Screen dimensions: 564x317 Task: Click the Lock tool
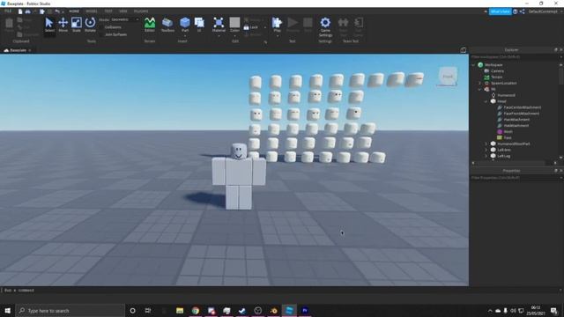250,27
